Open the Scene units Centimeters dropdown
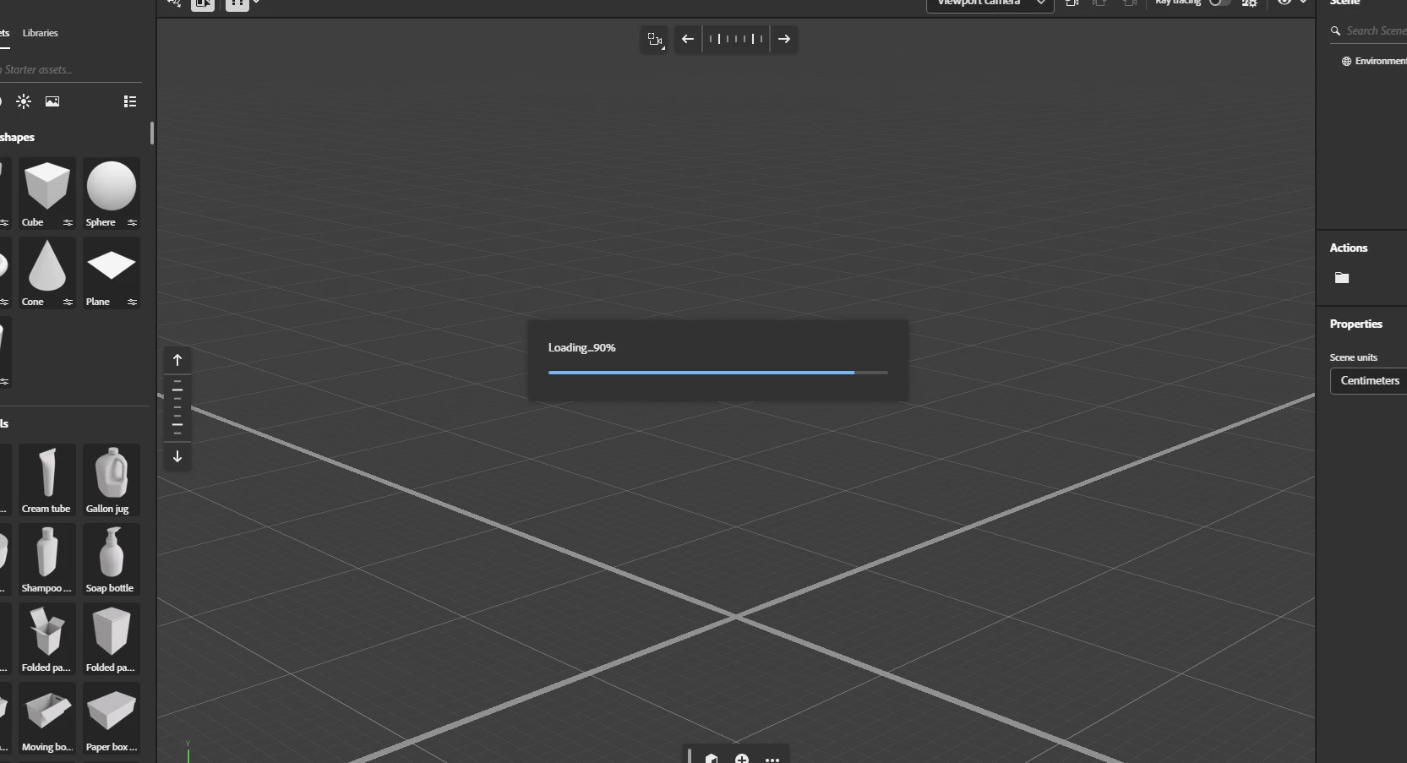This screenshot has width=1407, height=763. click(x=1369, y=381)
